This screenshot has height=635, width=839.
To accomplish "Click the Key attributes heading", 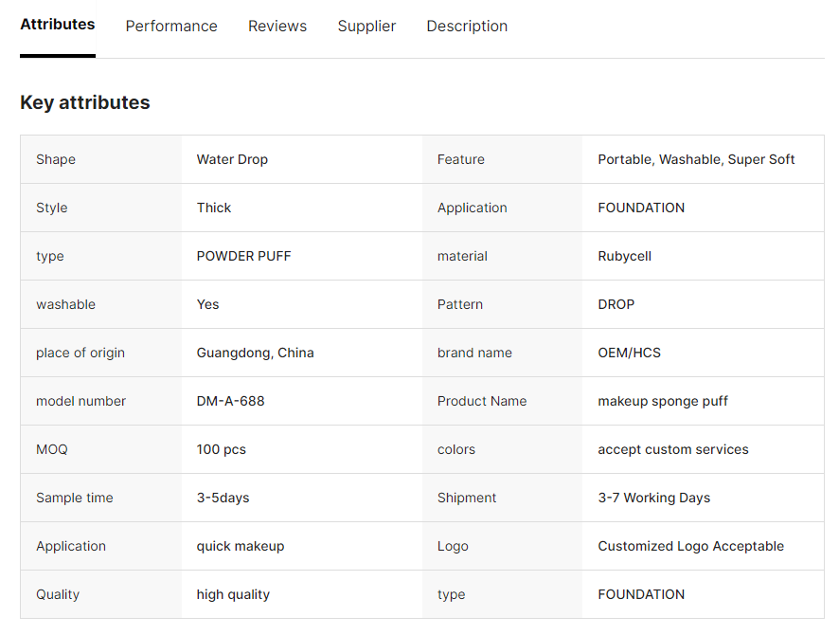I will click(85, 102).
